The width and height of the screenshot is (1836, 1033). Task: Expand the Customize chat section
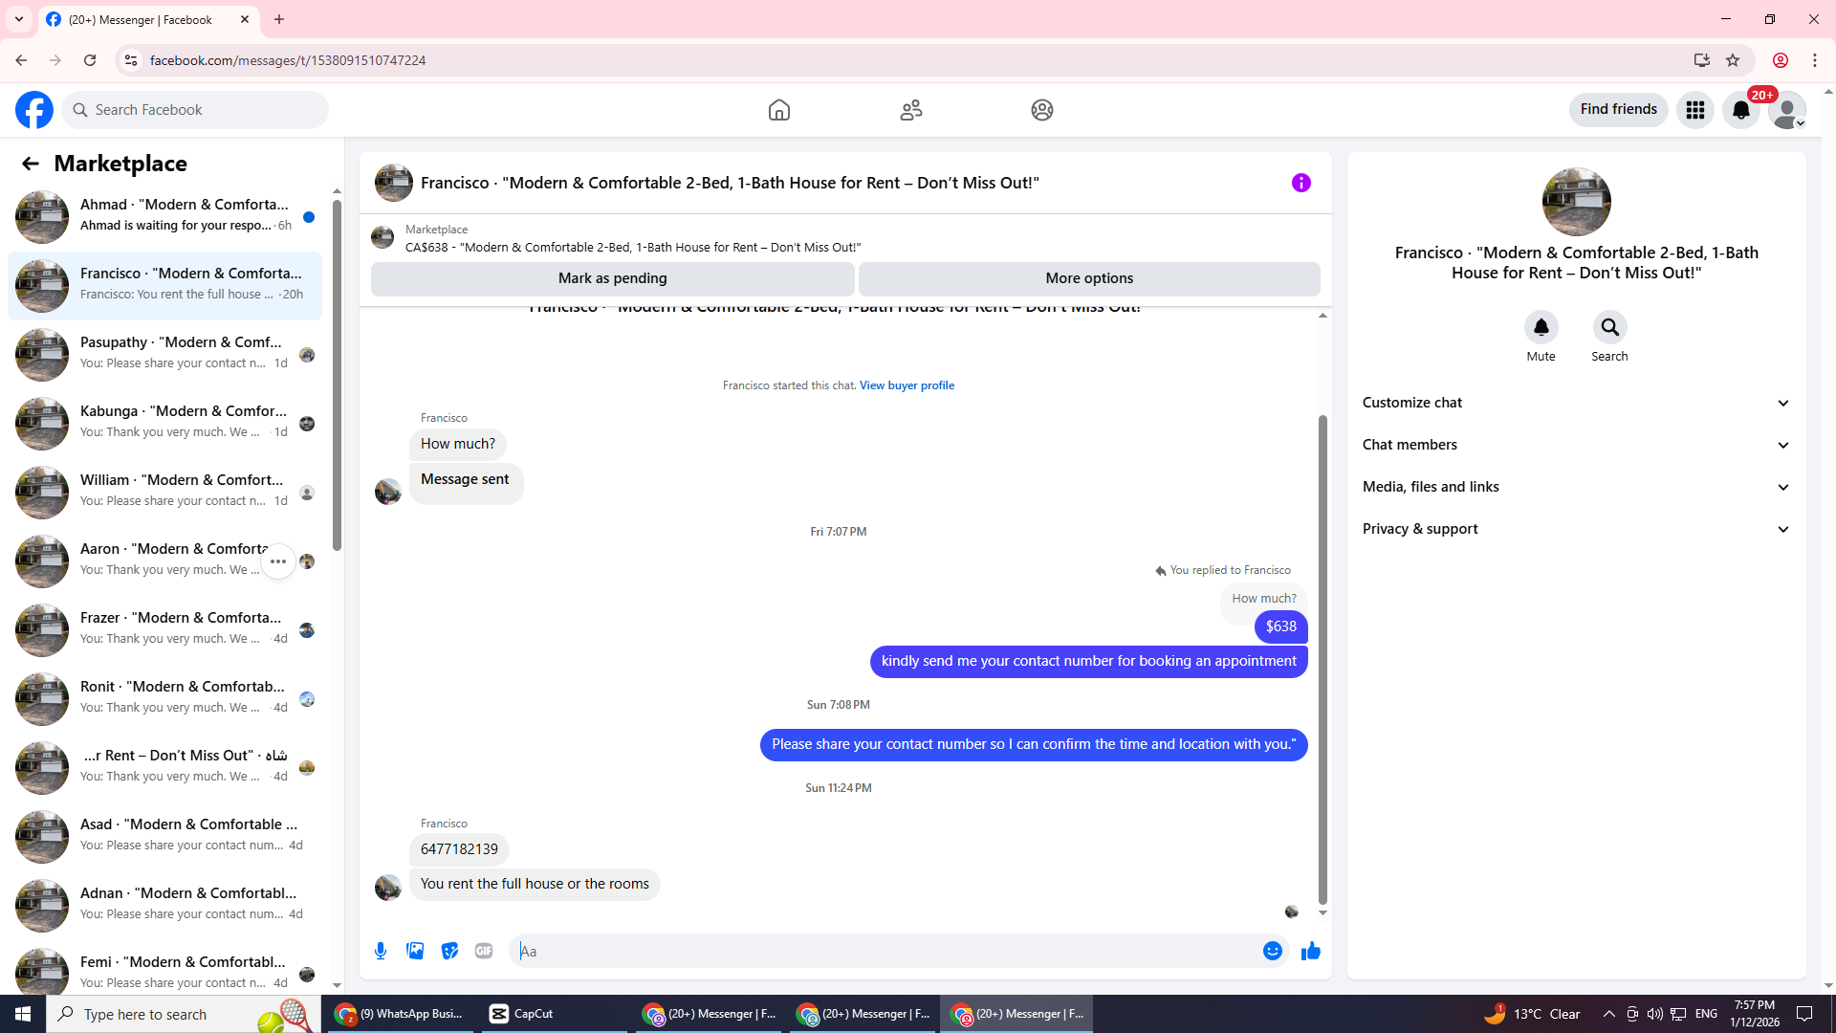pyautogui.click(x=1576, y=403)
